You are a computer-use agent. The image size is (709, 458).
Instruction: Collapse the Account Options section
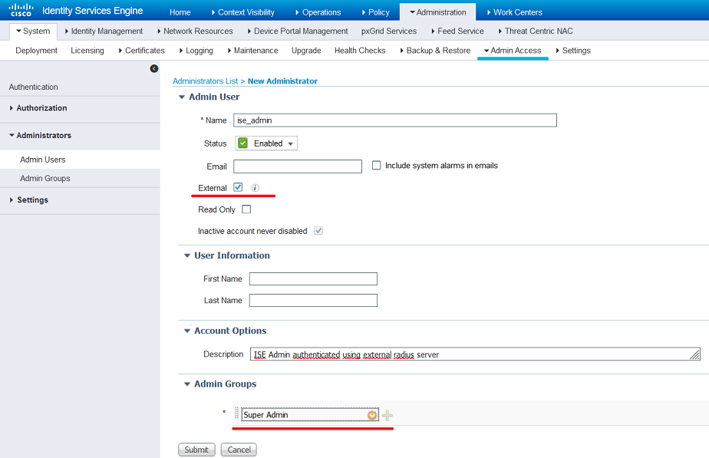coord(187,331)
